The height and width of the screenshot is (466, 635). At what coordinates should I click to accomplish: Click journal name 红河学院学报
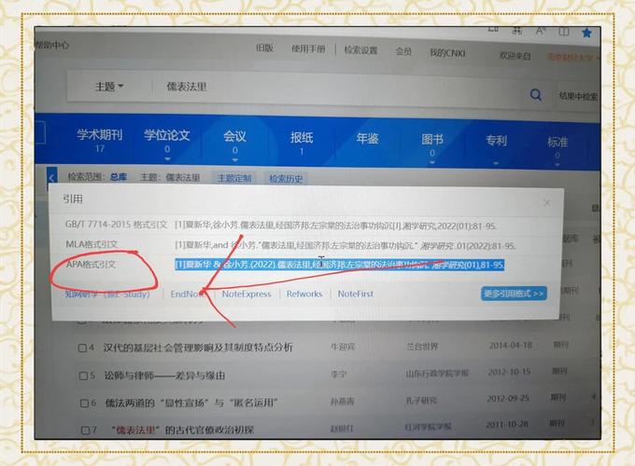click(x=428, y=427)
